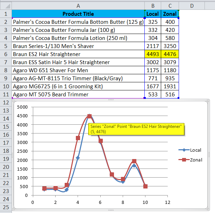Image resolution: width=215 pixels, height=213 pixels.
Task: Select Local value 1677
Action: (x=153, y=86)
